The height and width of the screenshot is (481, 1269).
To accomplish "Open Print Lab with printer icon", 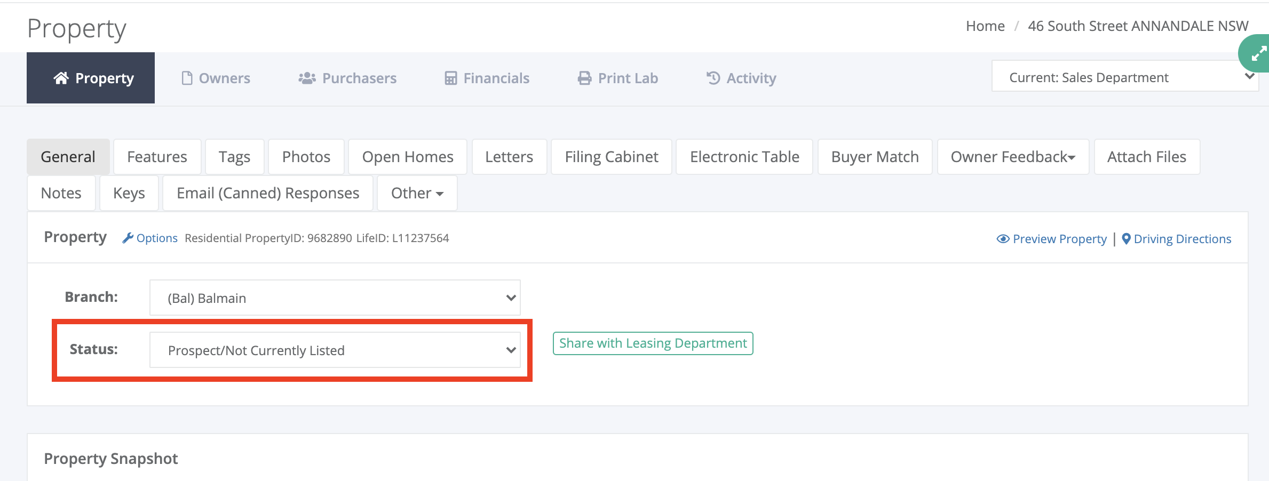I will [x=617, y=78].
